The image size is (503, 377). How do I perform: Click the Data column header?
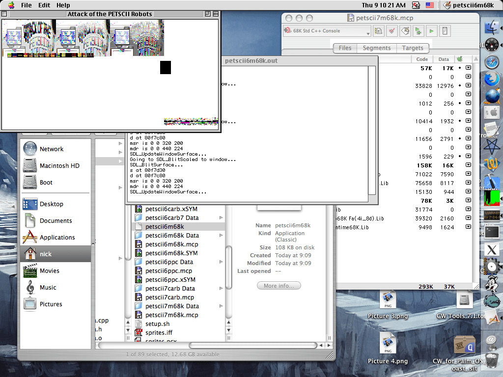tap(444, 59)
